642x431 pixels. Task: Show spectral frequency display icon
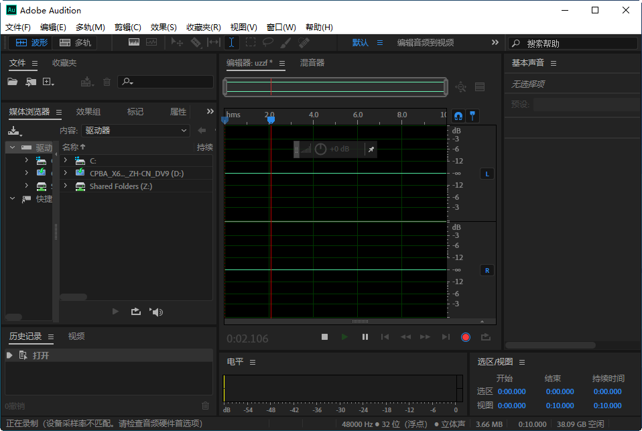pos(134,42)
